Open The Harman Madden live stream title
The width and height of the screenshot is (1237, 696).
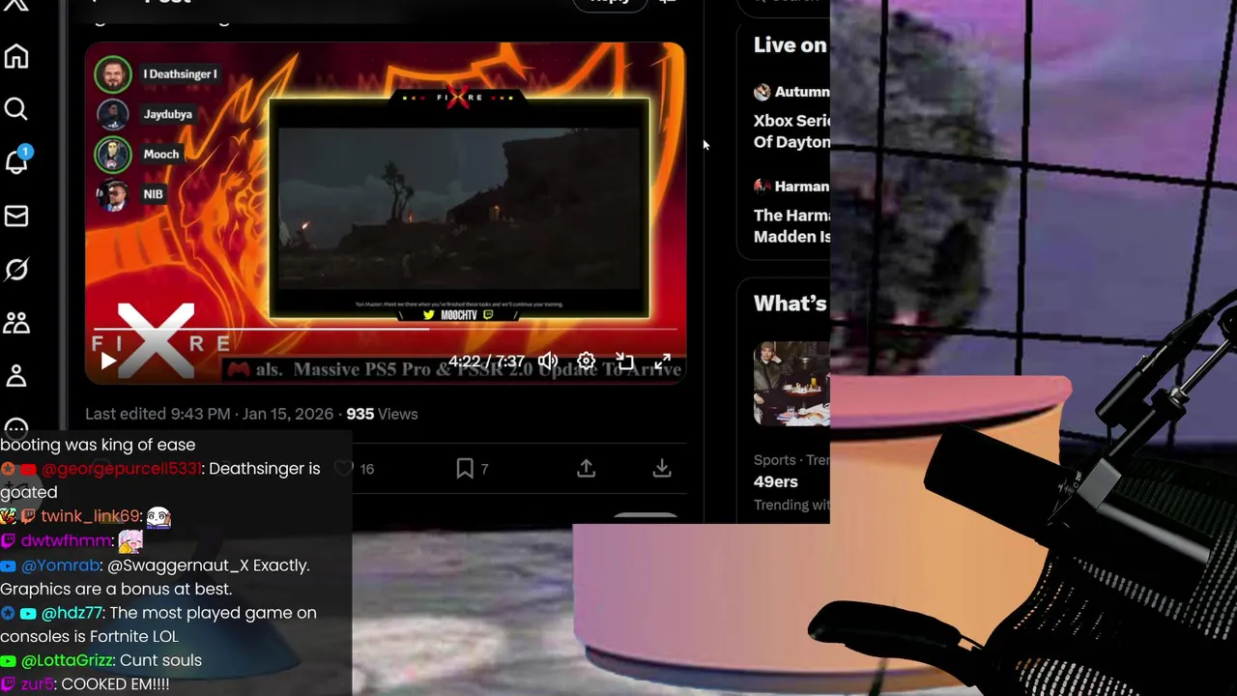tap(791, 226)
